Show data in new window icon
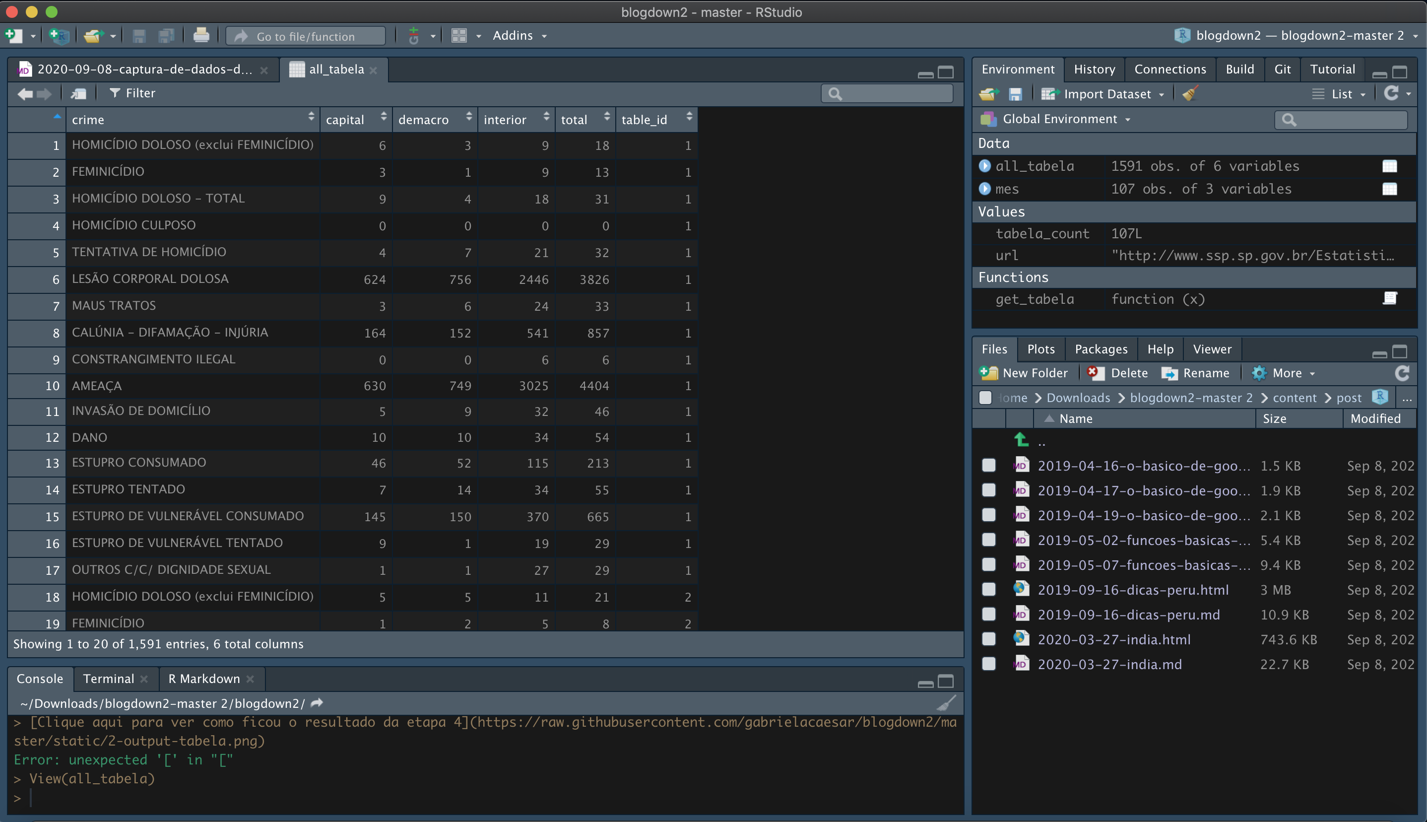Viewport: 1427px width, 822px height. tap(78, 93)
